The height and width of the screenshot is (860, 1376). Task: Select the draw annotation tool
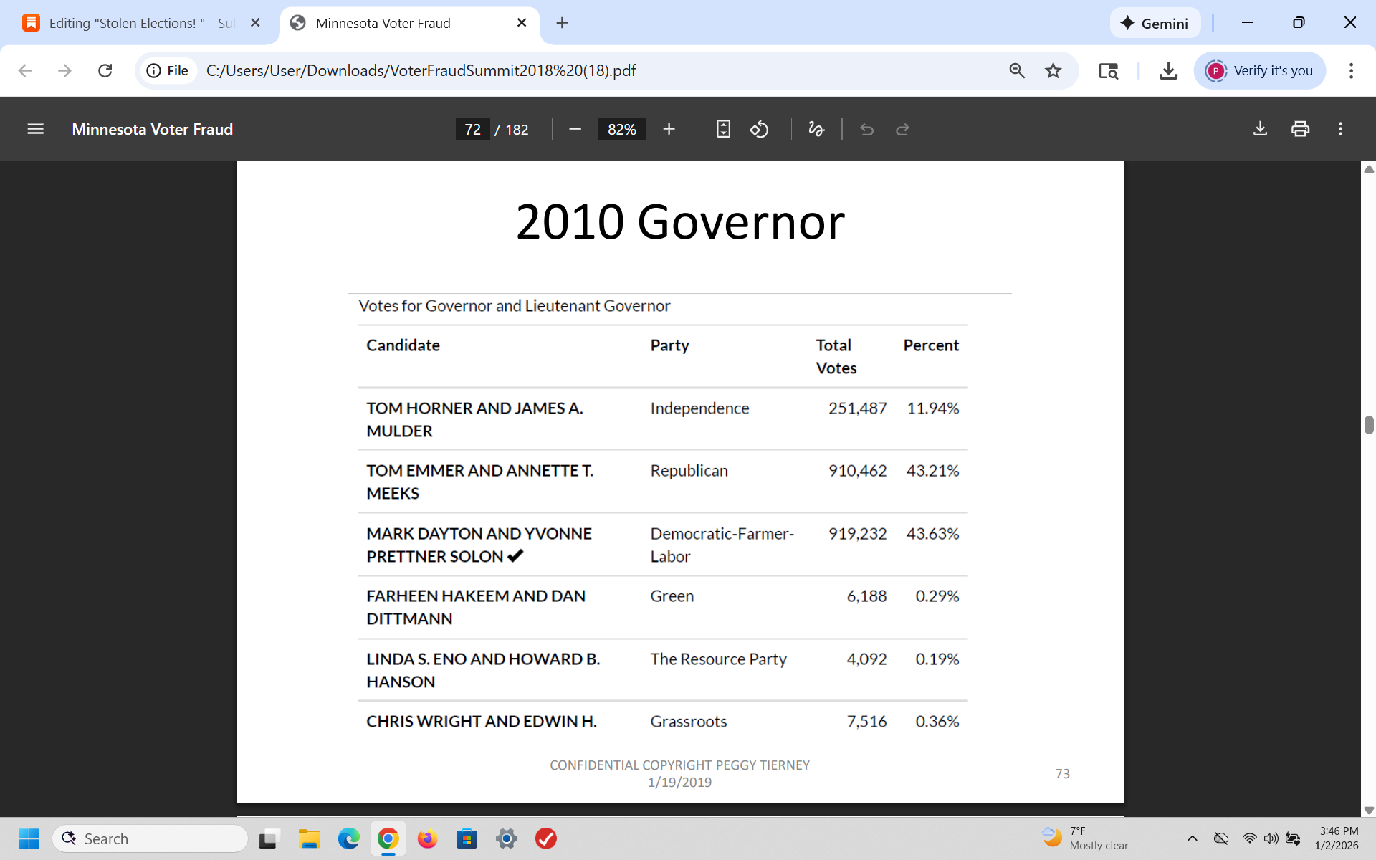coord(816,129)
